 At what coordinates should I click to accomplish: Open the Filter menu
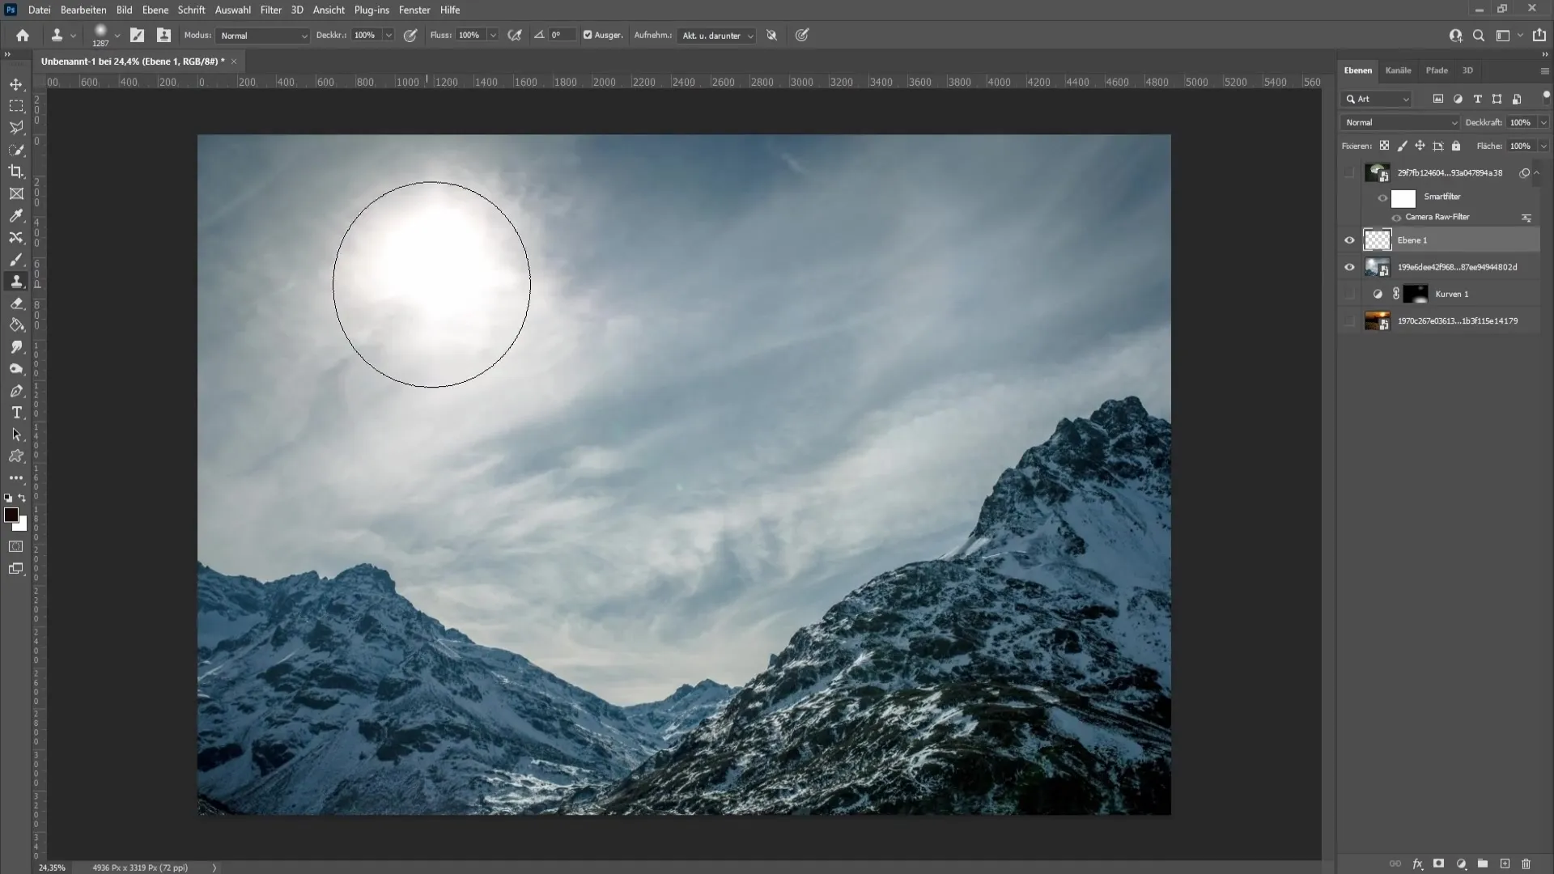[x=272, y=10]
